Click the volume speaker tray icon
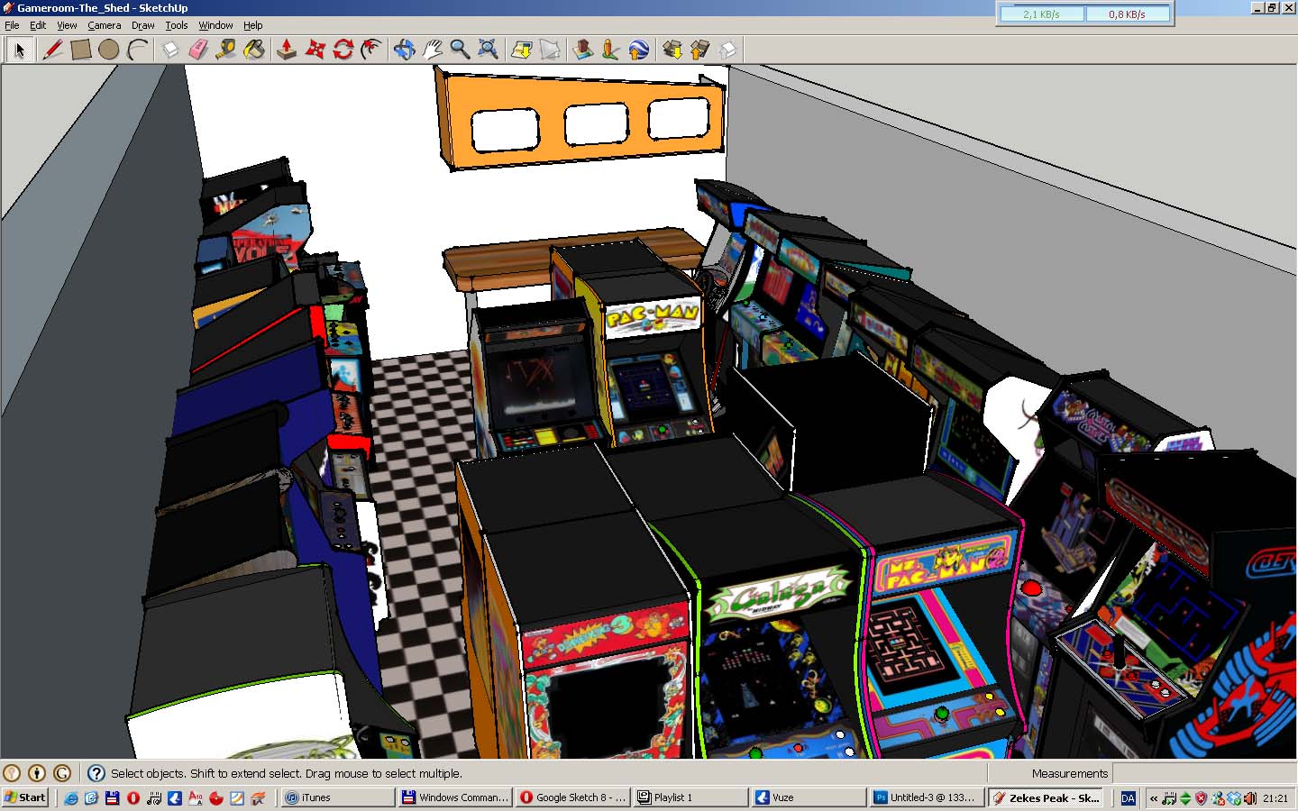The image size is (1298, 811). [1250, 798]
